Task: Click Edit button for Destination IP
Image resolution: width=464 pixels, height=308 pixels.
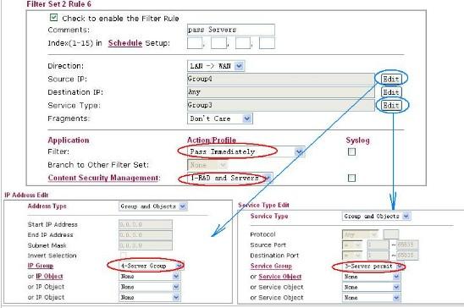Action: coord(391,92)
